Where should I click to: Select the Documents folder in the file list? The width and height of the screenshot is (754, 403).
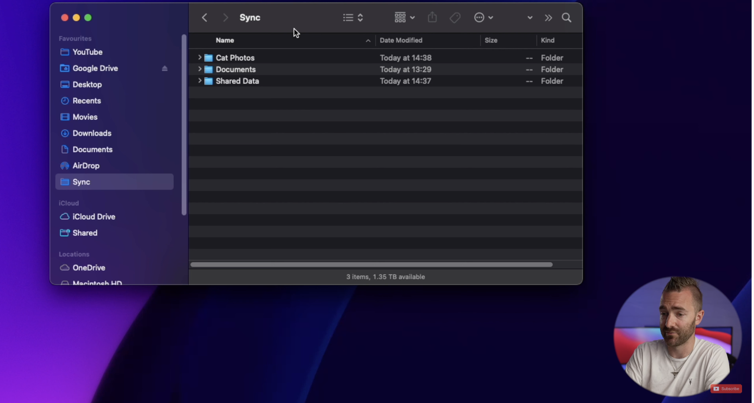click(236, 69)
